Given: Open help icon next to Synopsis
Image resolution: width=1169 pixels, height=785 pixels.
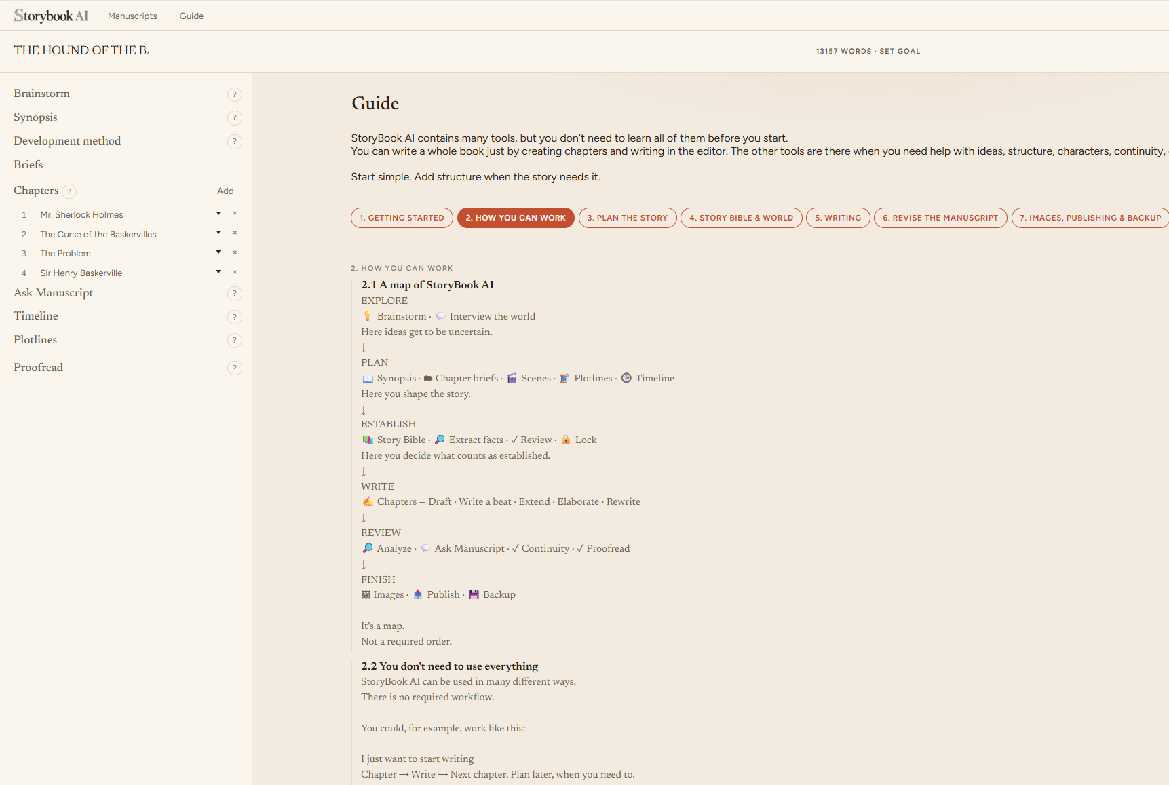Looking at the screenshot, I should coord(235,118).
